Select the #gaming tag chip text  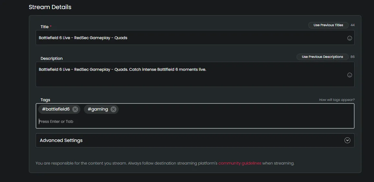98,109
